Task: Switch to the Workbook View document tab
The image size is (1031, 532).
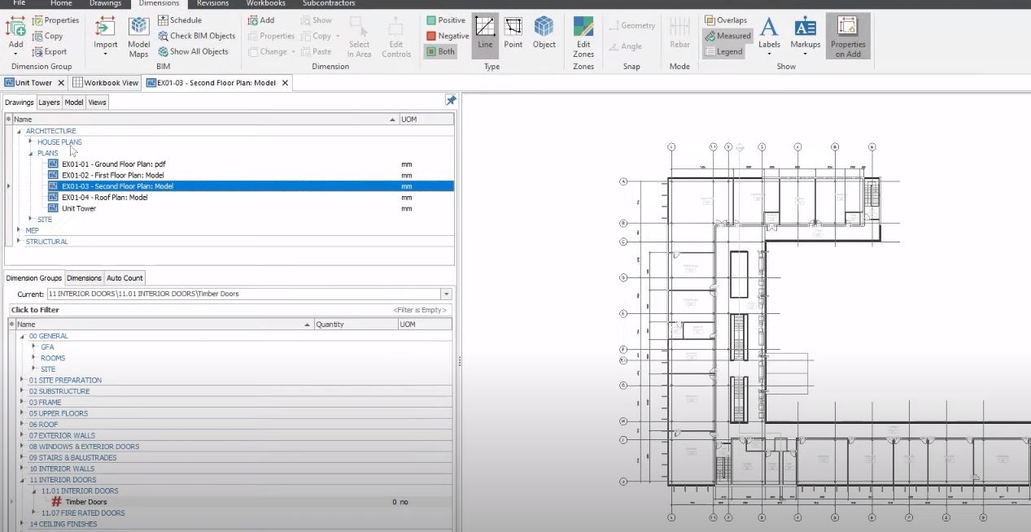Action: (x=105, y=83)
